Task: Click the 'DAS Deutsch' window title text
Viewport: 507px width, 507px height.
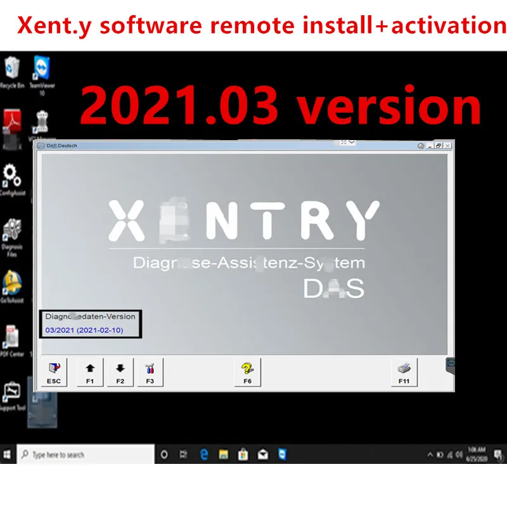Action: [61, 146]
